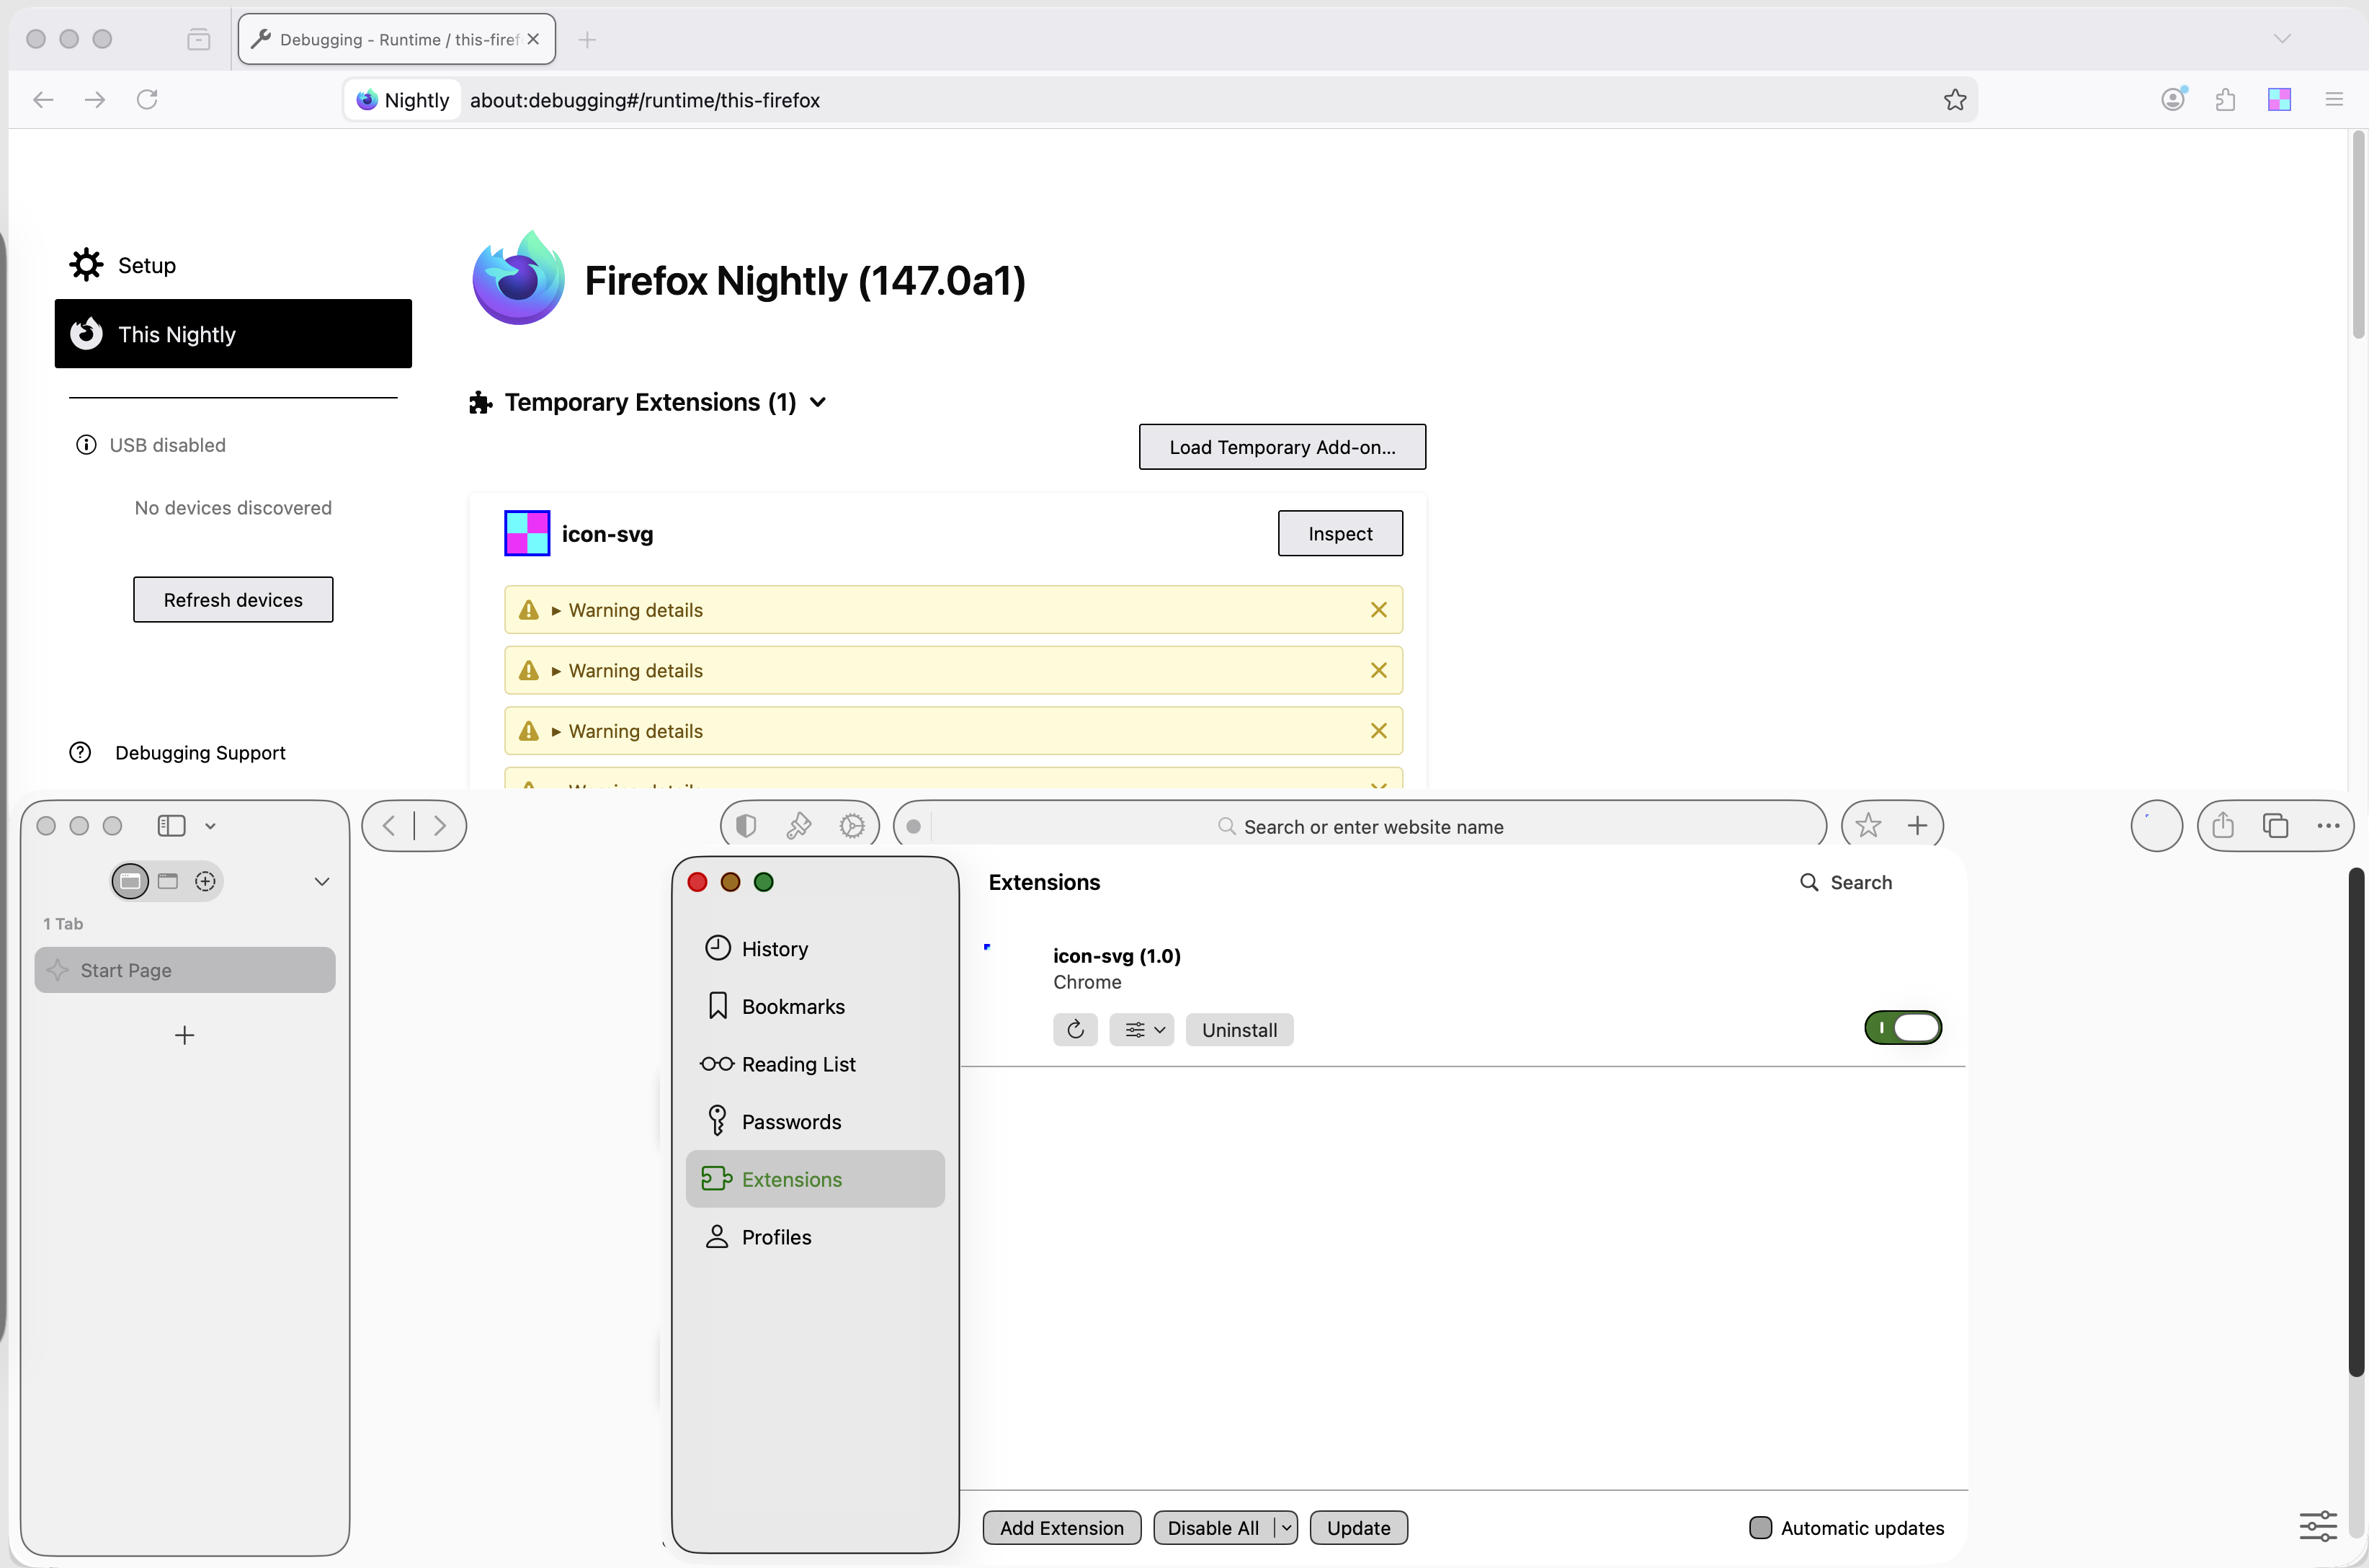Open the tab overview icon at top right
The image size is (2369, 1568).
(x=2276, y=825)
